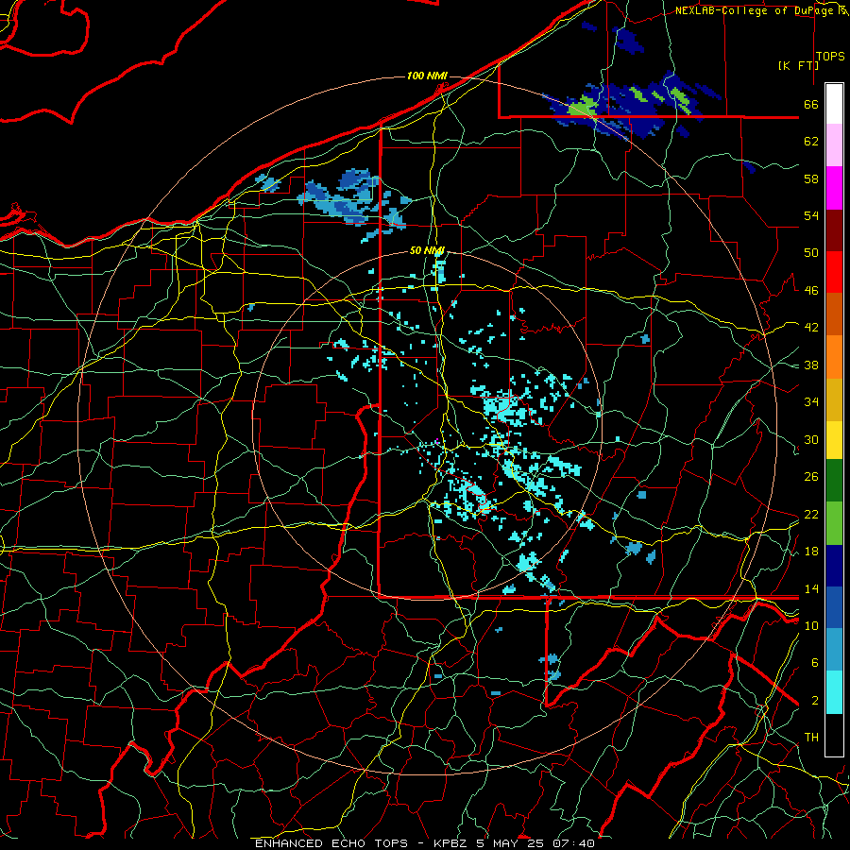
Task: Select the dark red (maroon) legend band
Action: pos(834,229)
